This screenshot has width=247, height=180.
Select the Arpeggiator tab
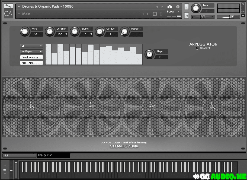[x=53, y=155]
